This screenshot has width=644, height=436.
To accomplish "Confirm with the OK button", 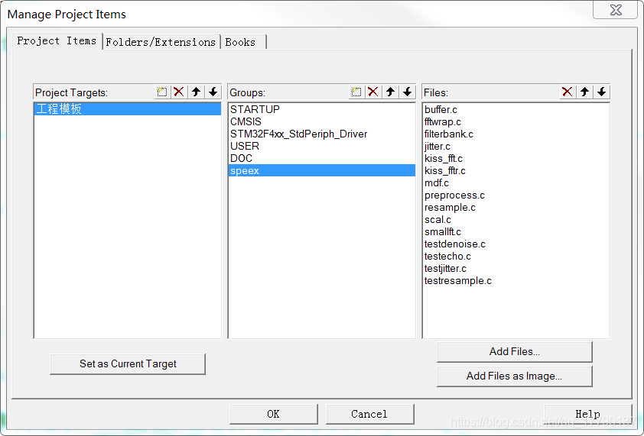I will (x=274, y=415).
